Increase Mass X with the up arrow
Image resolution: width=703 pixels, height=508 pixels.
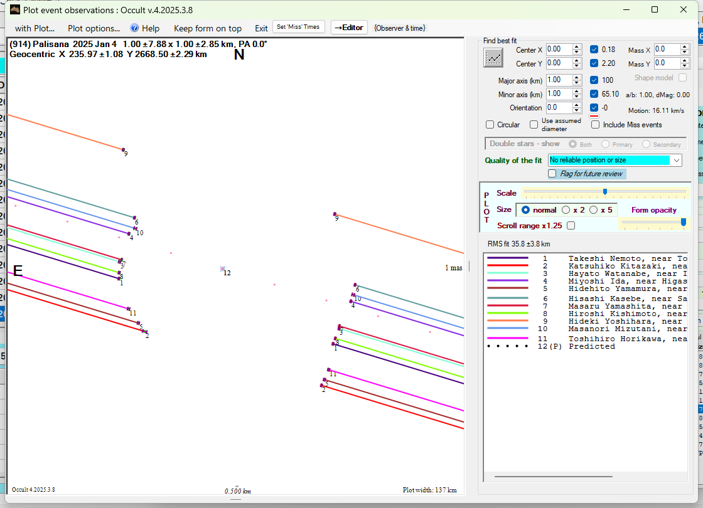point(685,46)
